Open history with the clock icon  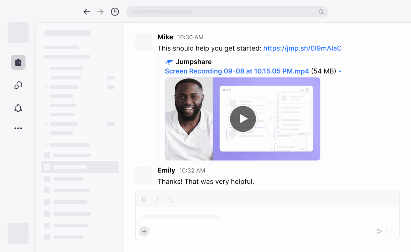115,11
